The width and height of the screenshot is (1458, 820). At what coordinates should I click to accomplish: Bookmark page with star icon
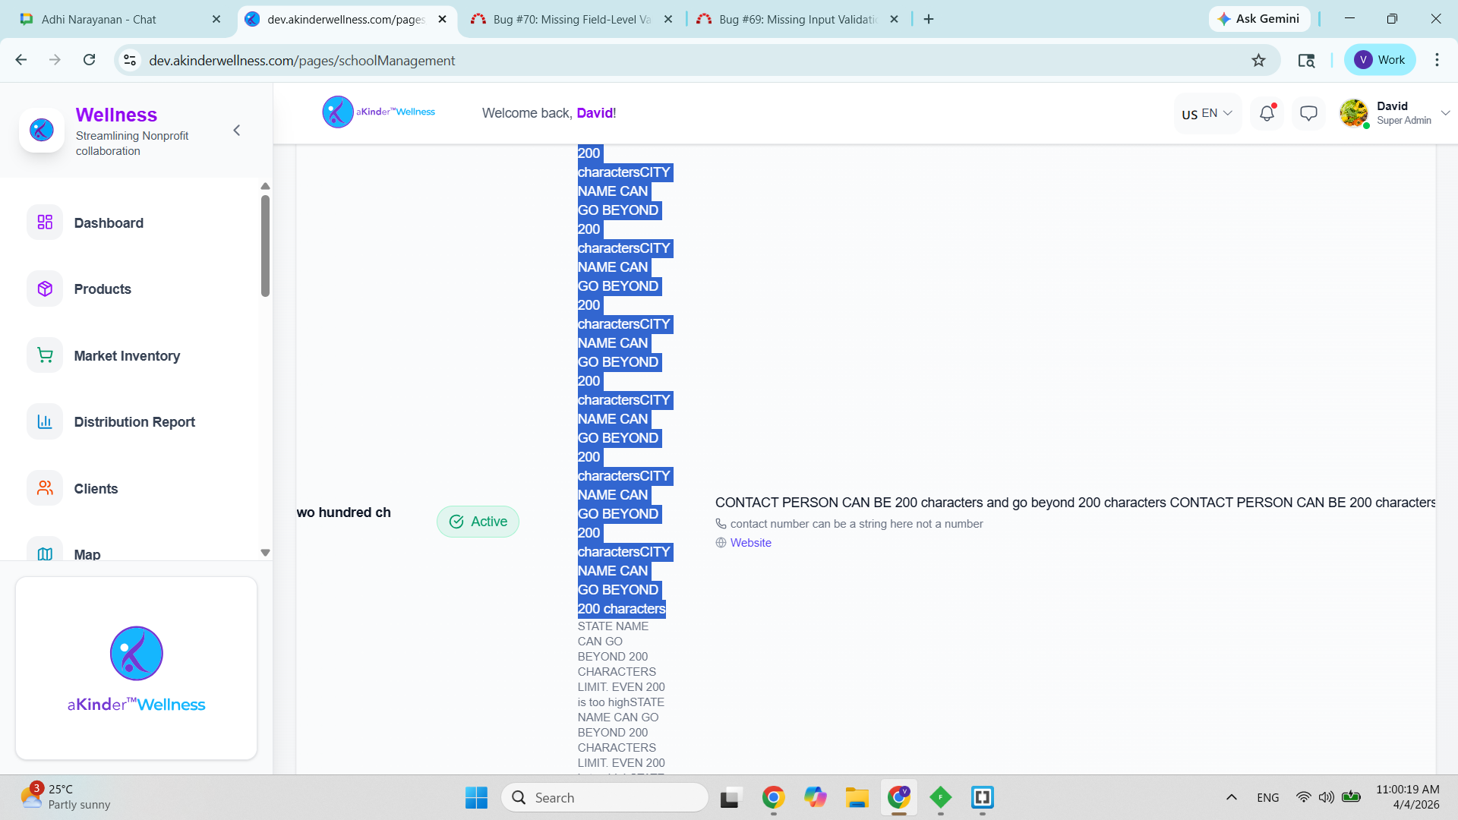tap(1258, 61)
